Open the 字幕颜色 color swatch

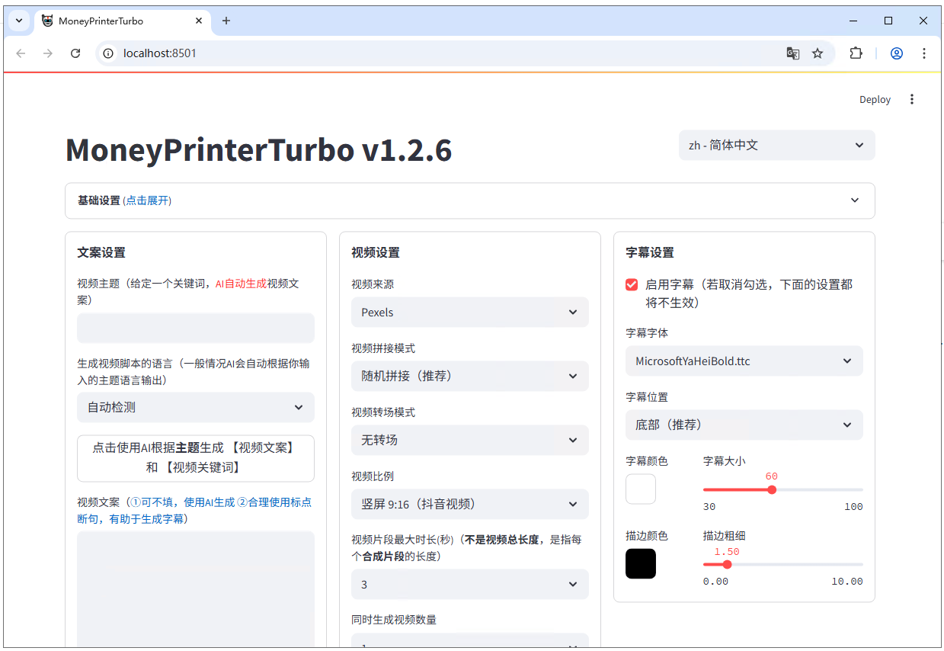tap(640, 489)
